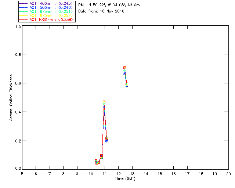Click the x-axis tick label 11

point(105,174)
